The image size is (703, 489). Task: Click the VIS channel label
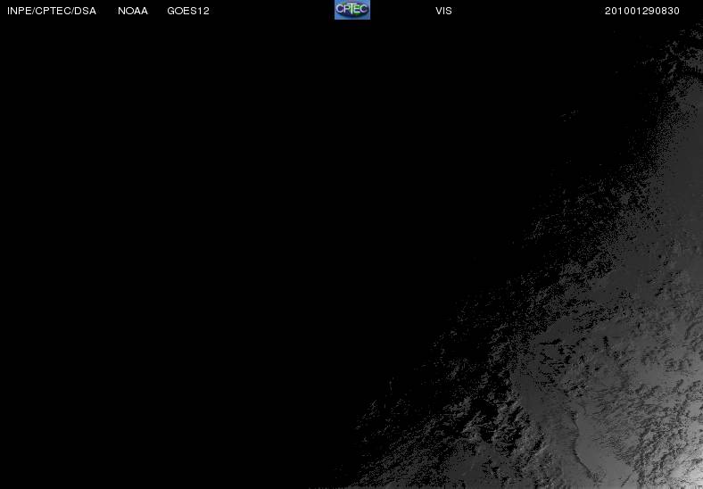(443, 11)
